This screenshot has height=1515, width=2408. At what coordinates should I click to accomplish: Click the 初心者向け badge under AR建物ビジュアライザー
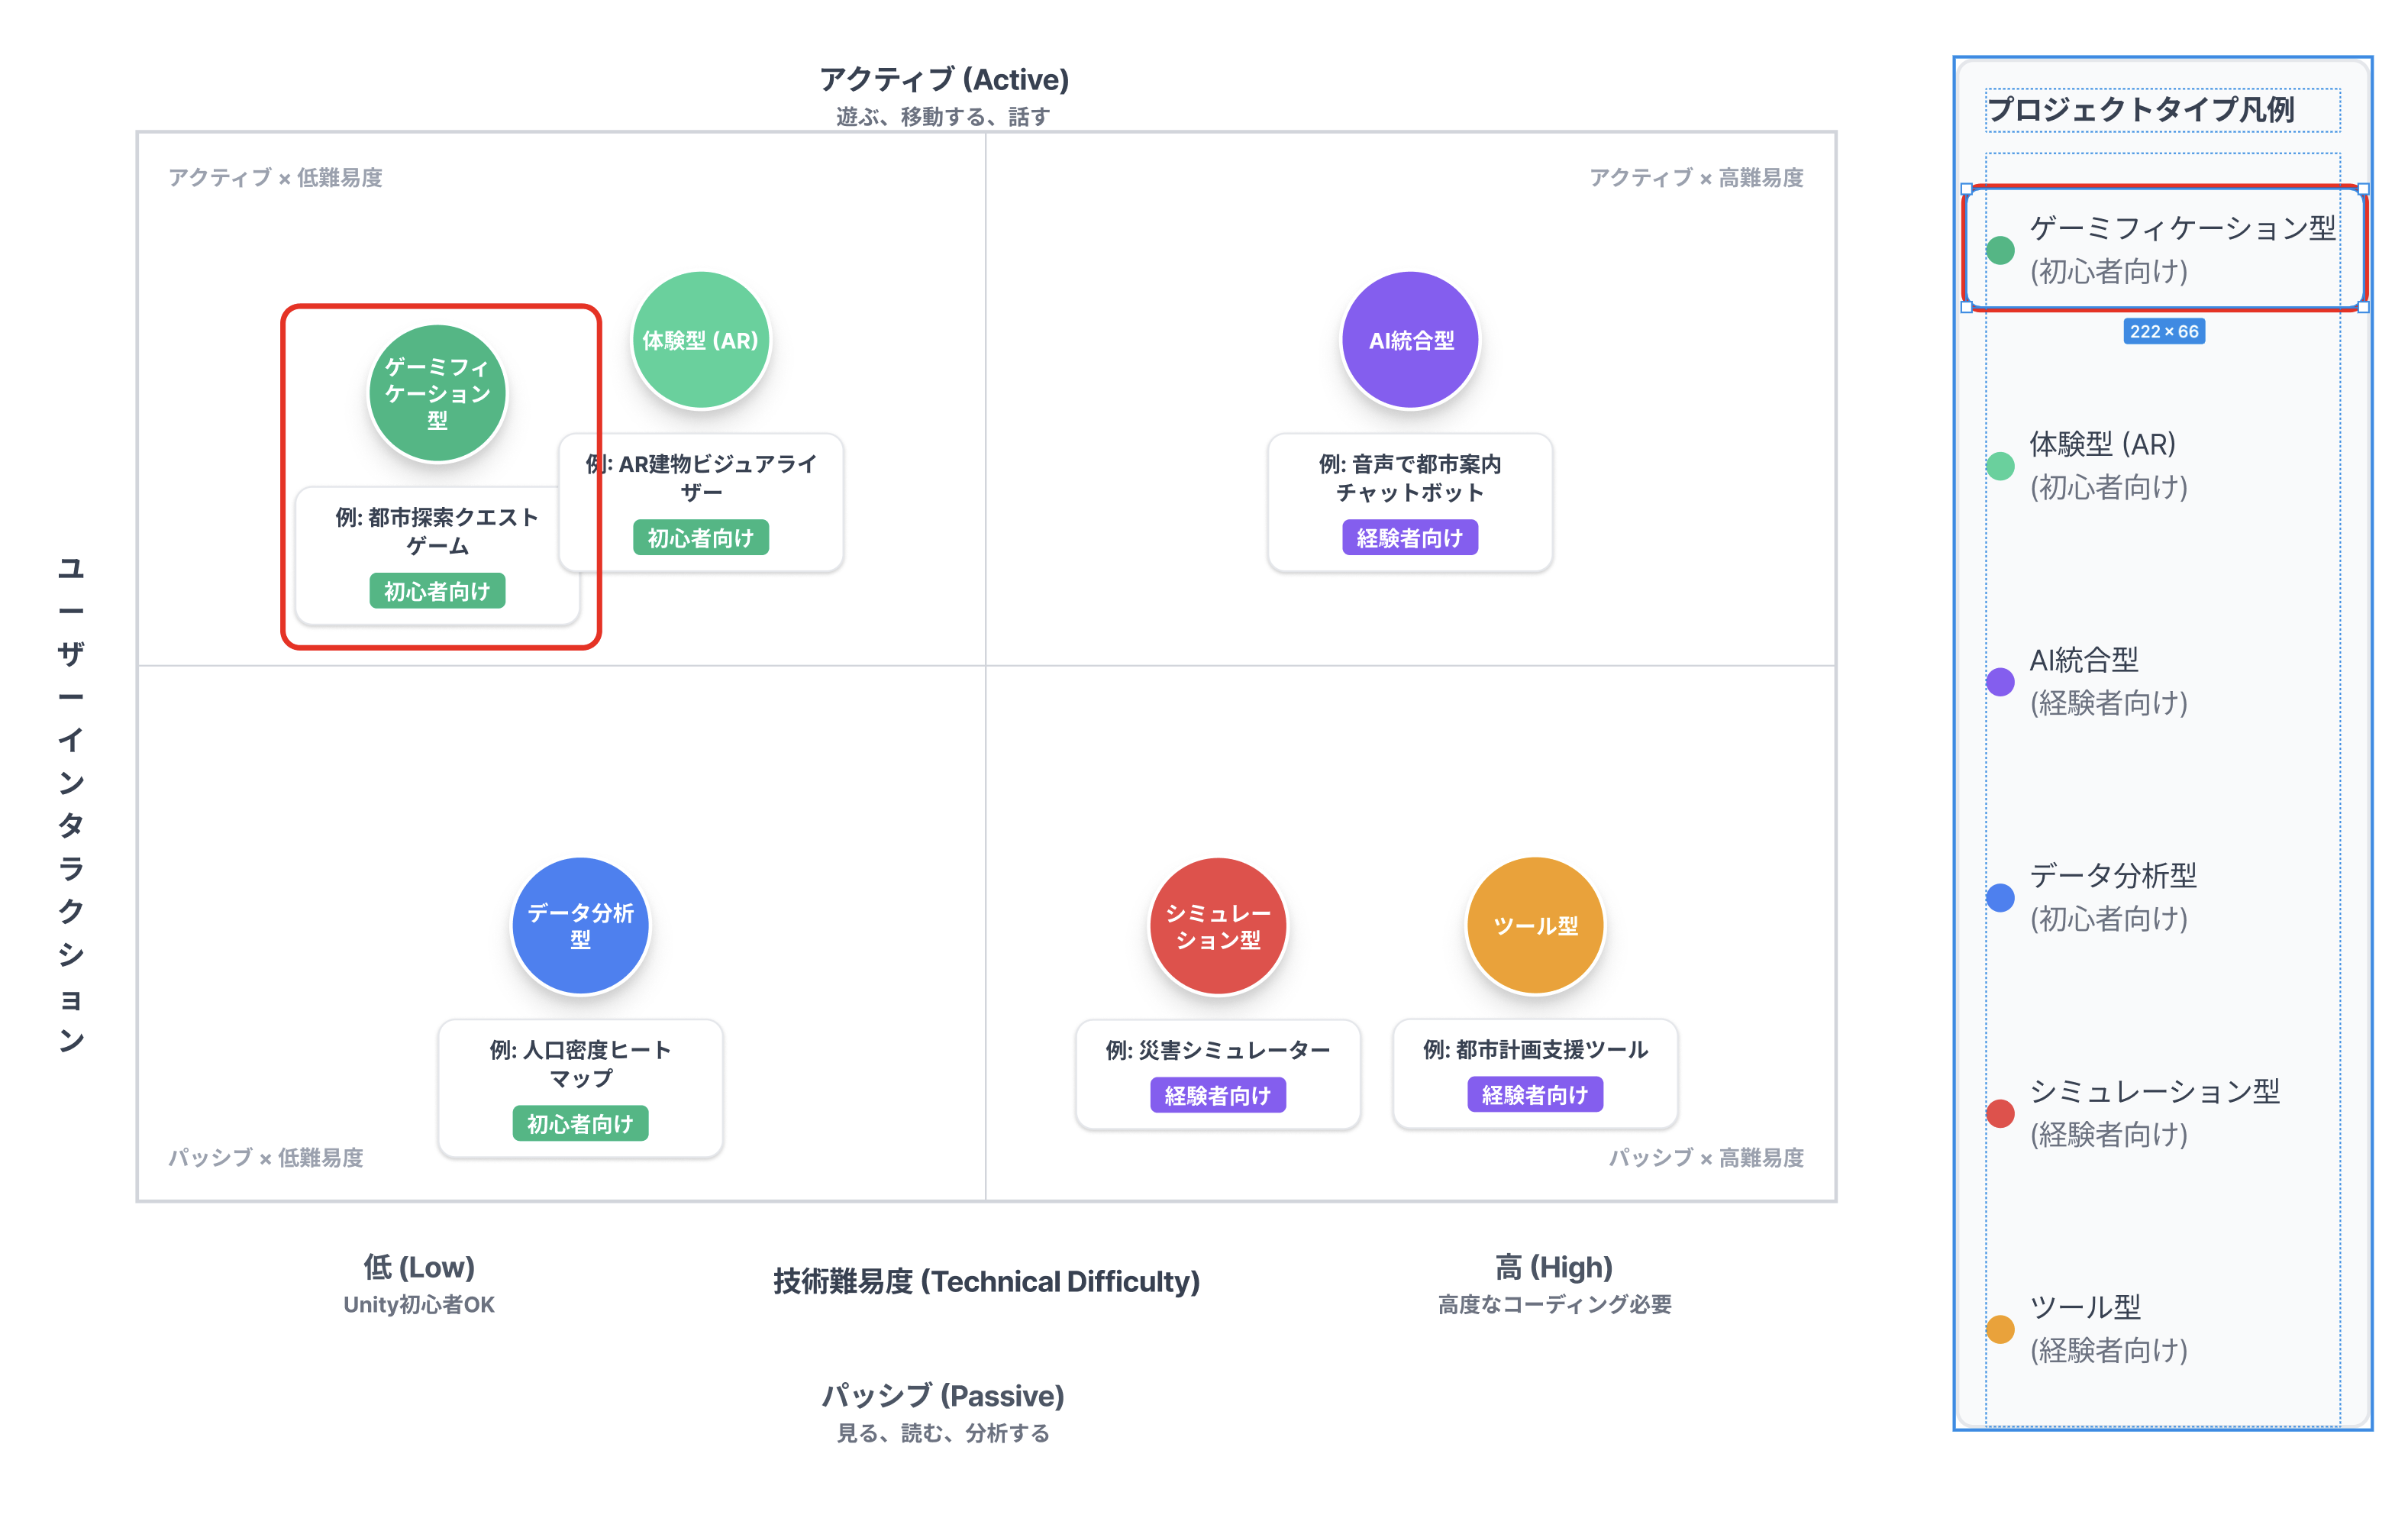(x=700, y=538)
